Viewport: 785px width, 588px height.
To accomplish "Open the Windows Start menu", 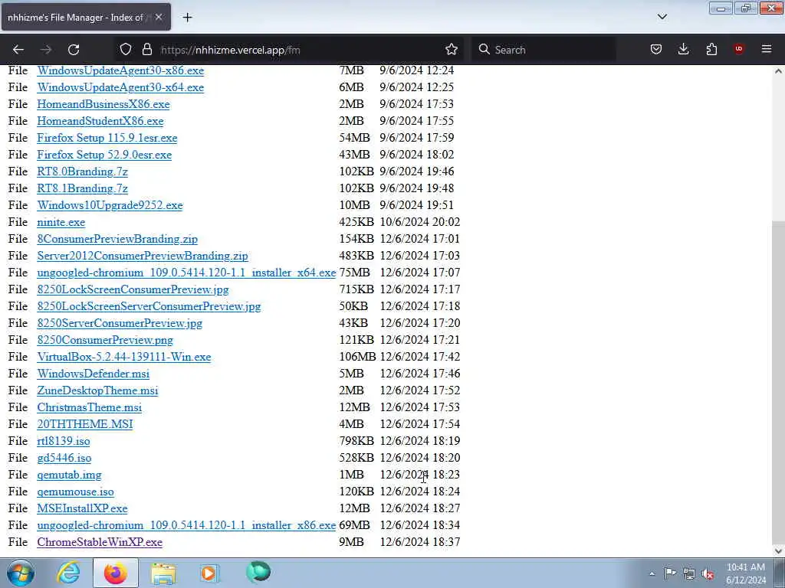I will [21, 573].
